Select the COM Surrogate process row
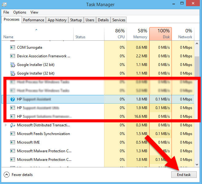The height and width of the screenshot is (184, 202). pos(98,47)
